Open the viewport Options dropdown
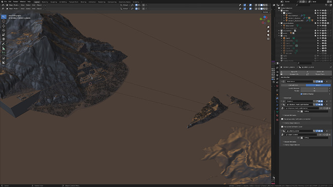 pos(266,12)
